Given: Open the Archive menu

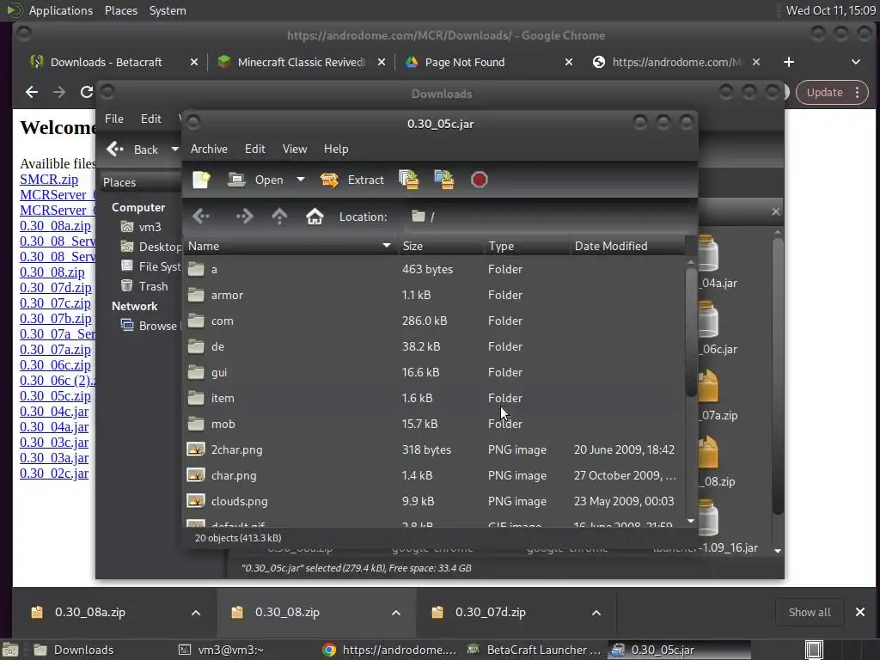Looking at the screenshot, I should (x=209, y=149).
